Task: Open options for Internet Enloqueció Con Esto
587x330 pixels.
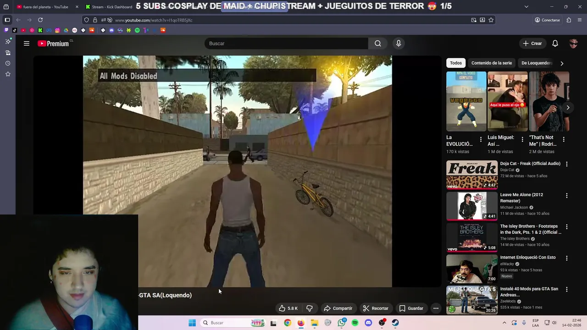Action: tap(566, 258)
